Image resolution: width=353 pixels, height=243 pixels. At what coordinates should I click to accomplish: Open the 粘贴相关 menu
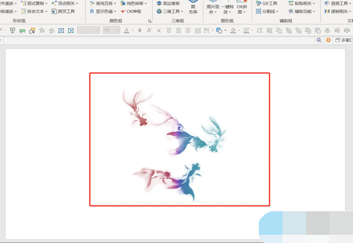(303, 3)
